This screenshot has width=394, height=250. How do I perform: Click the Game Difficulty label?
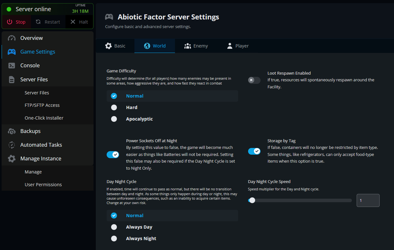point(121,71)
